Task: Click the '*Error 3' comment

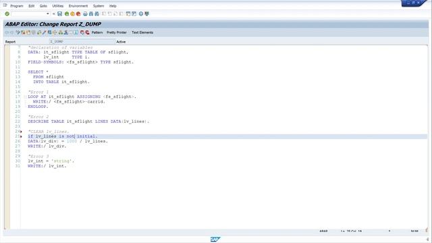Action: [38, 157]
